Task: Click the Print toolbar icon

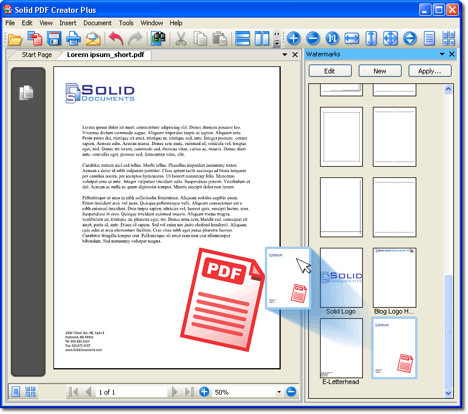Action: click(73, 39)
